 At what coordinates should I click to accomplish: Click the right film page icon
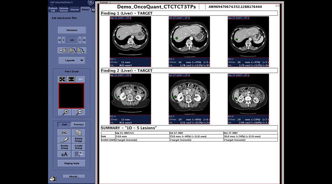(81, 50)
